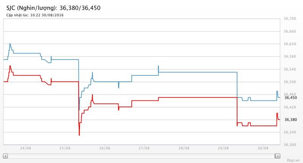Click the 36,340 price axis label

(290, 132)
